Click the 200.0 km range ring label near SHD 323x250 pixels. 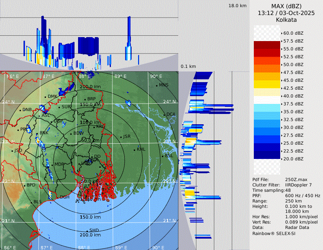[90, 235]
